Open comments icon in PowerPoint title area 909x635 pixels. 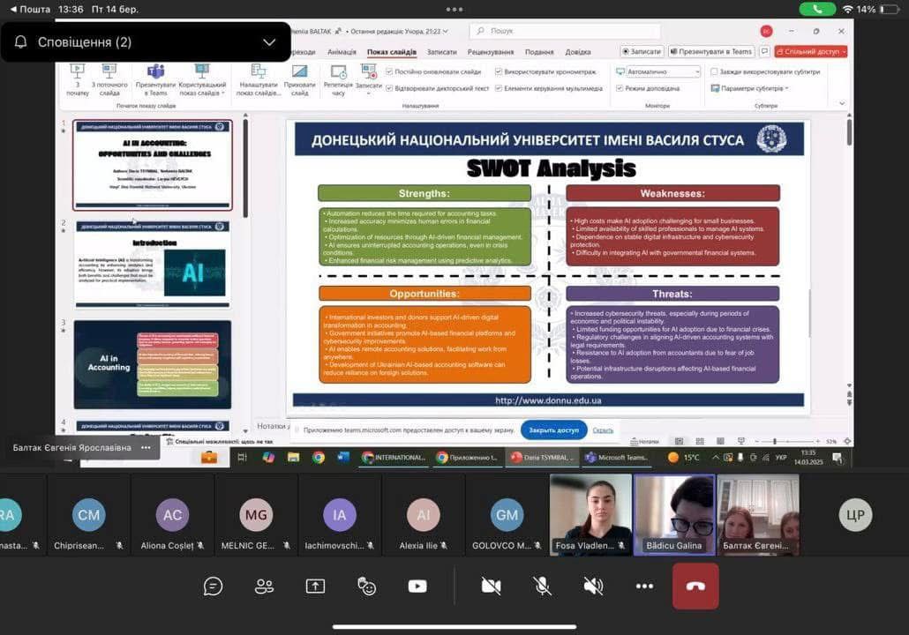[x=764, y=51]
